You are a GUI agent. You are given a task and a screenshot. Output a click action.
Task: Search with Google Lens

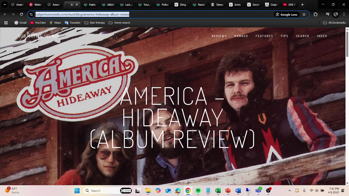click(x=286, y=14)
